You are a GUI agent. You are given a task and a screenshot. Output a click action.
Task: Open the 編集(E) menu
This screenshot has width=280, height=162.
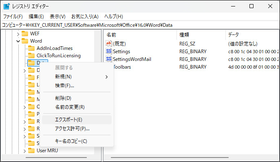pos(36,17)
